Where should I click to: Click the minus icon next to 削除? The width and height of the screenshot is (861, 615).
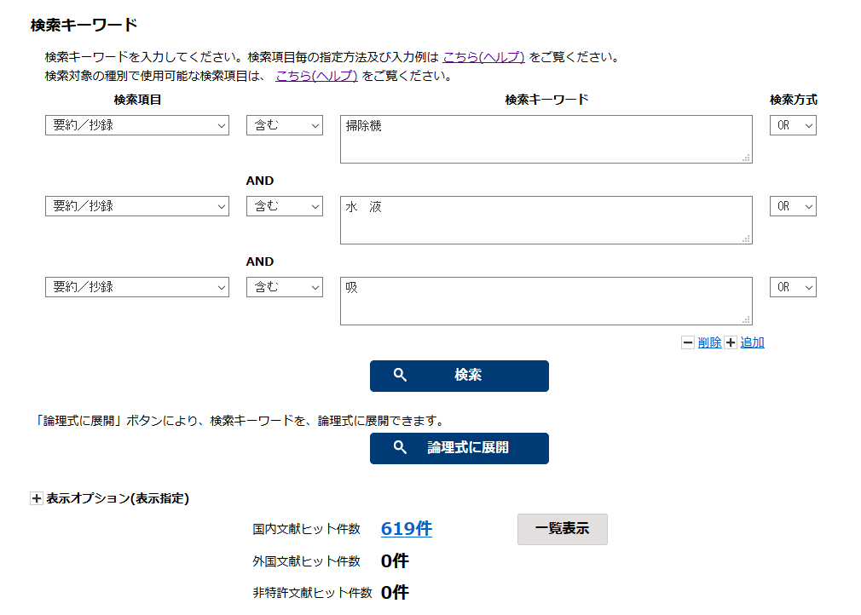coord(687,343)
